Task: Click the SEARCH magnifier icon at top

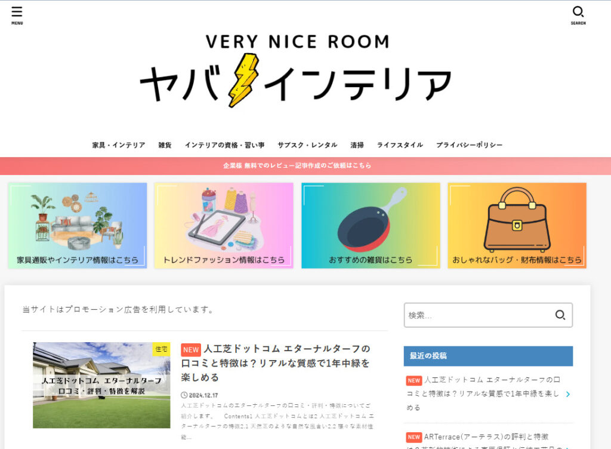Action: pos(578,16)
